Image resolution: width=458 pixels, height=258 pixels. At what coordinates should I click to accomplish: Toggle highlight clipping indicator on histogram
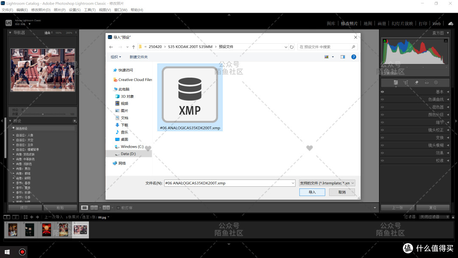coord(446,41)
